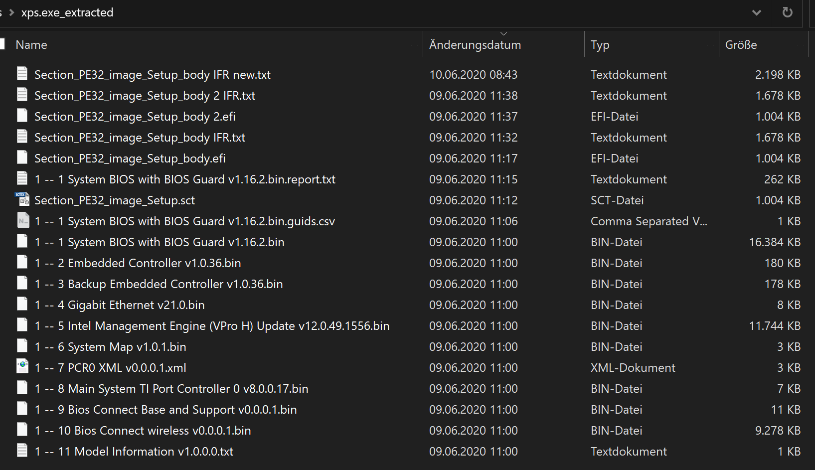Image resolution: width=815 pixels, height=470 pixels.
Task: Click icon of Bios Connect Base and Support
Action: (x=22, y=409)
